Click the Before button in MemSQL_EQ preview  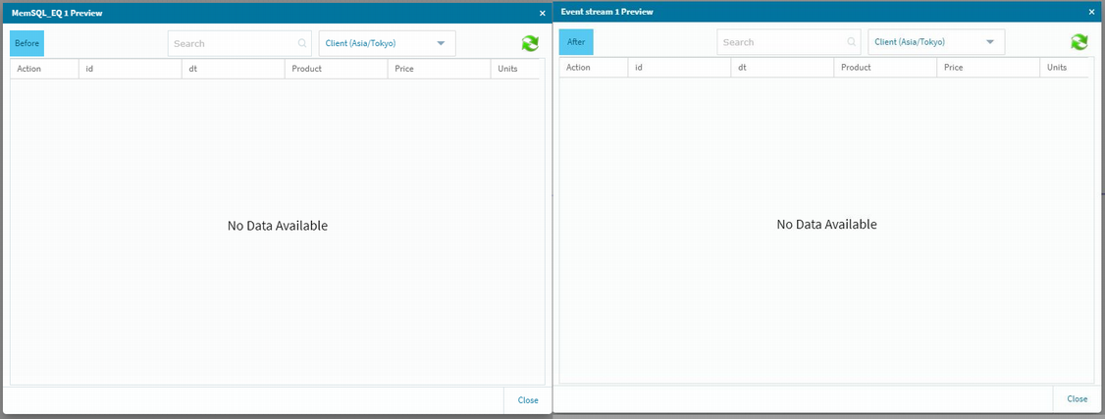[26, 43]
